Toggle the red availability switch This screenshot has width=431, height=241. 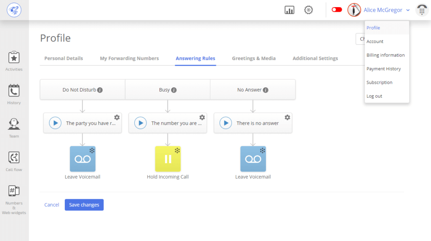336,10
